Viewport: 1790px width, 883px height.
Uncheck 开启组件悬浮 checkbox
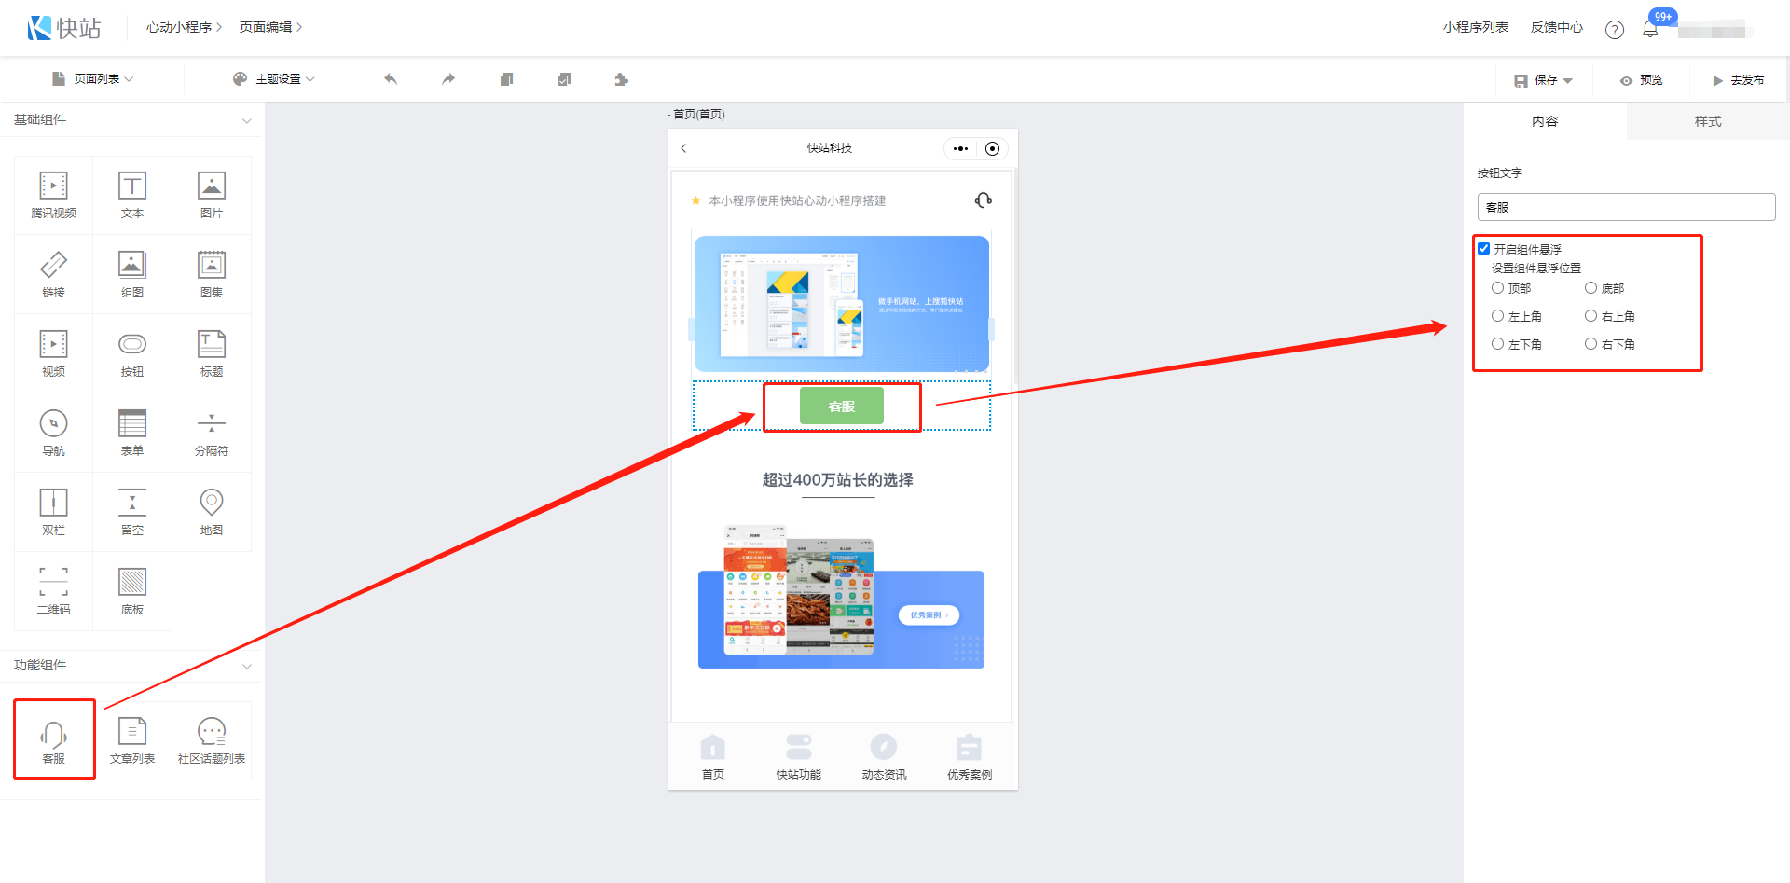[1484, 249]
